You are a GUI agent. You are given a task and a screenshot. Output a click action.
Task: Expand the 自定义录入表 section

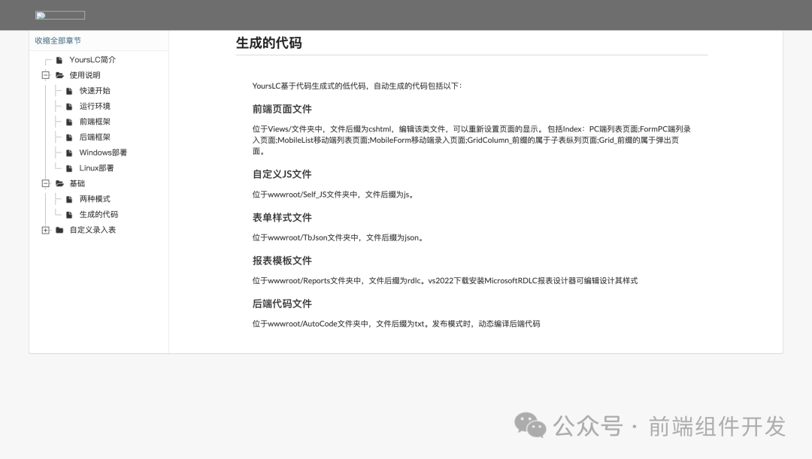click(x=46, y=229)
